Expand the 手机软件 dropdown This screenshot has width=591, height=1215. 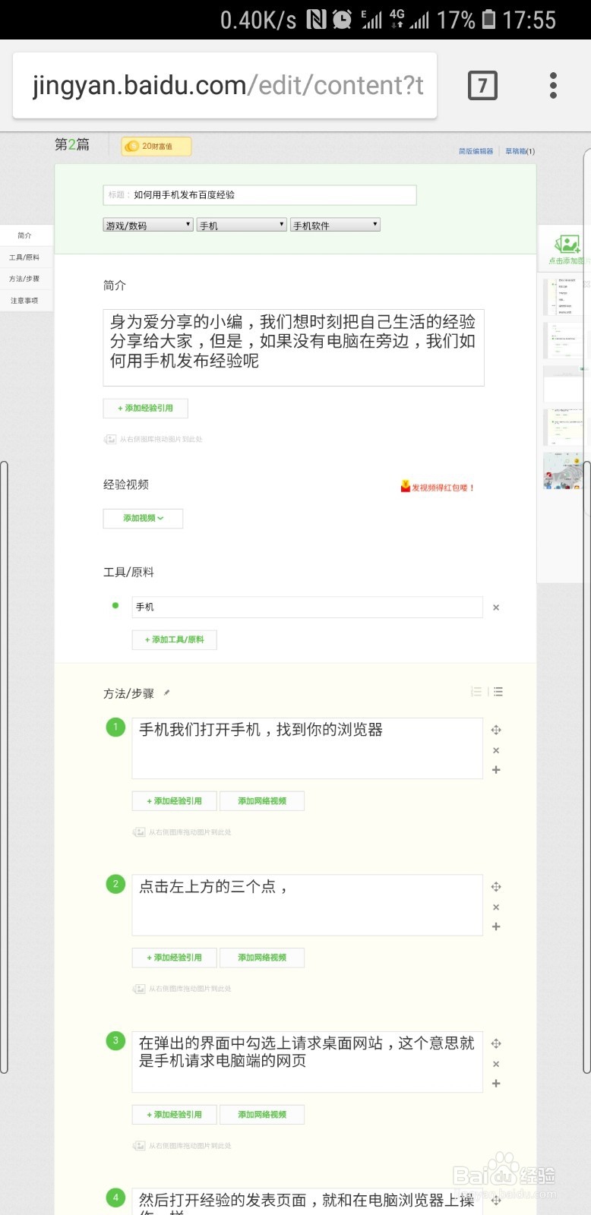[335, 225]
